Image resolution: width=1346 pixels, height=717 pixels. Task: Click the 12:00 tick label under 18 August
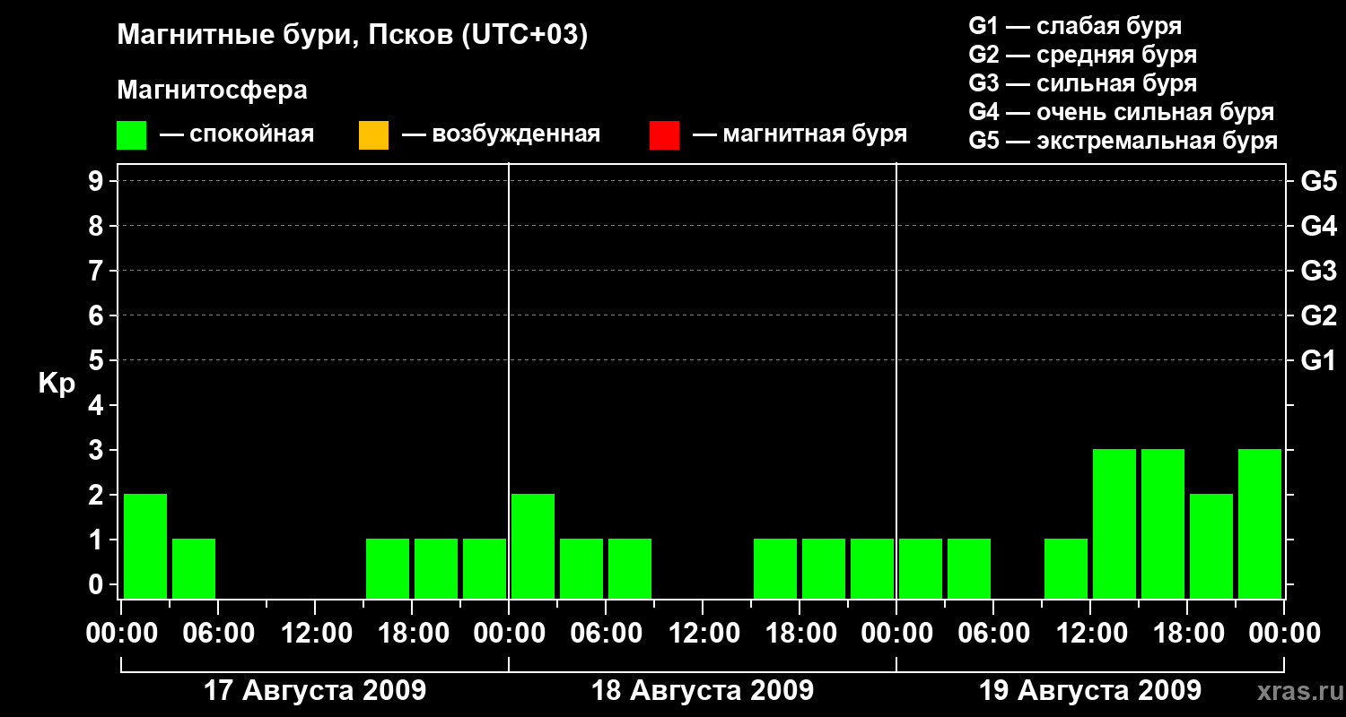pyautogui.click(x=703, y=634)
